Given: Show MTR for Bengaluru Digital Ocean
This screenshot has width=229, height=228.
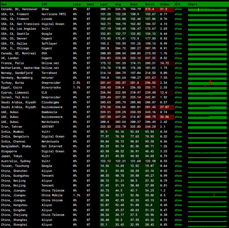Looking at the screenshot, I should (178, 136).
